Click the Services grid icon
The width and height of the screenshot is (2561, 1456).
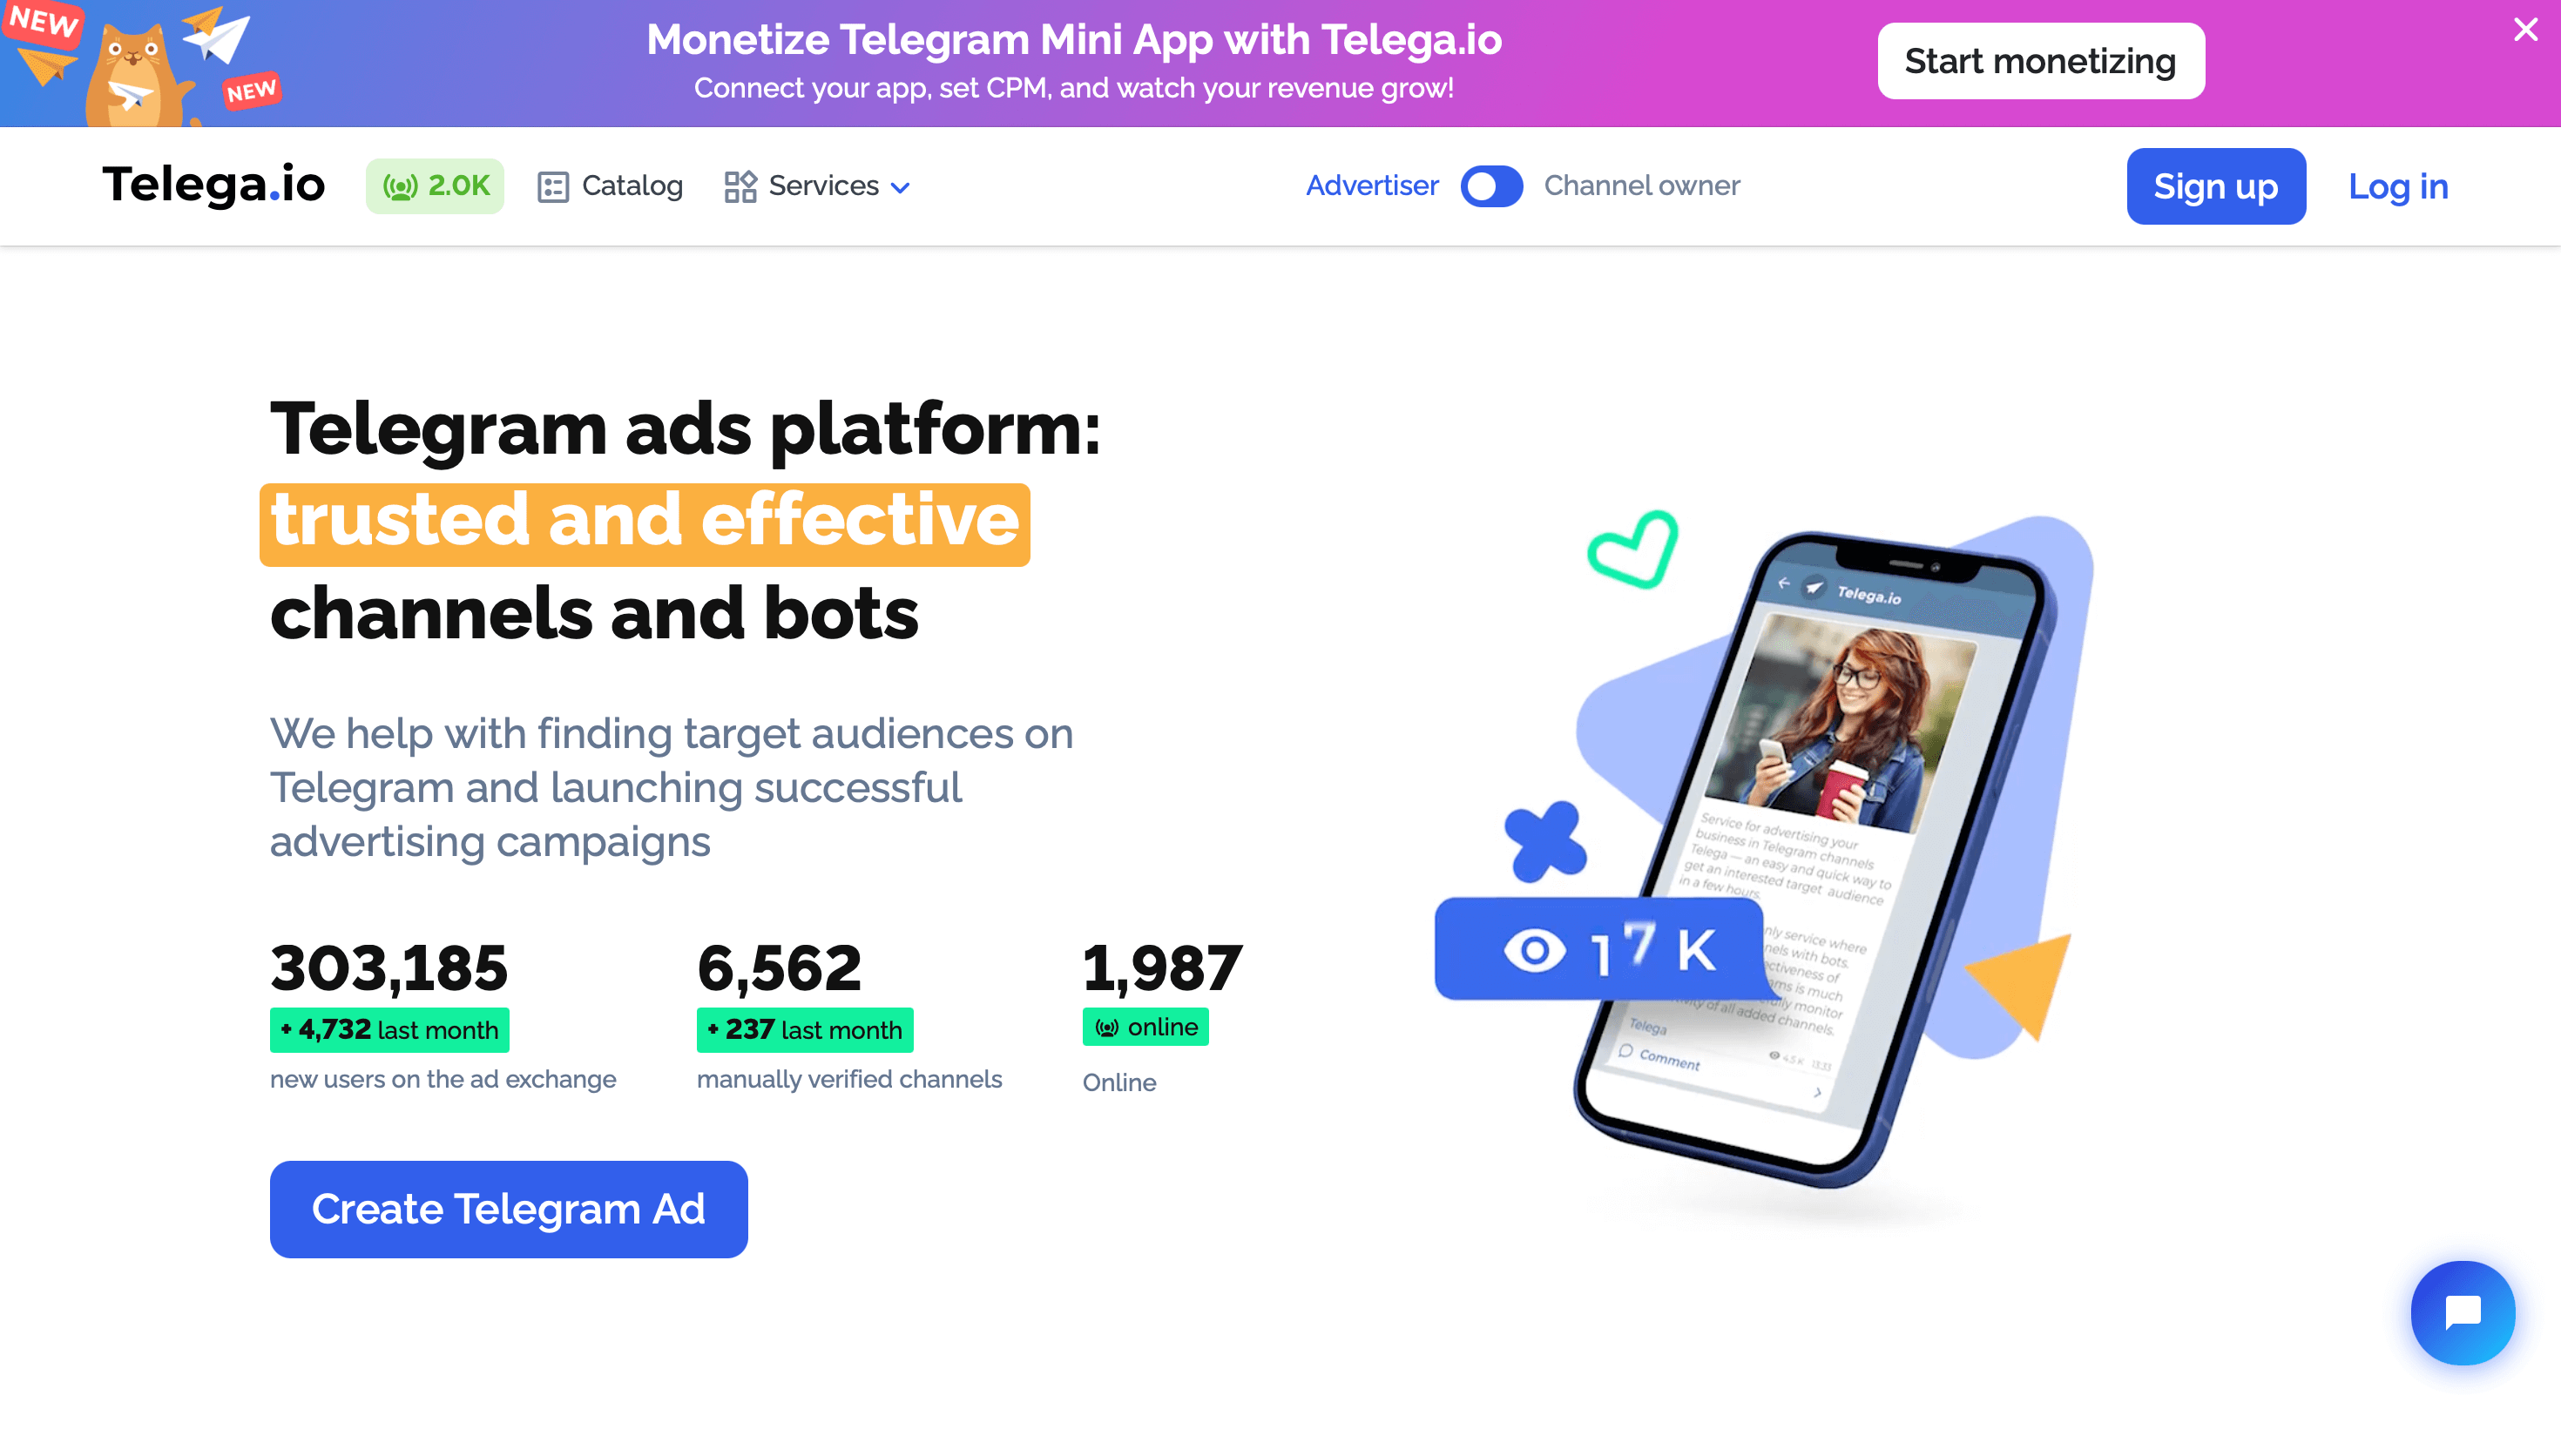[740, 186]
